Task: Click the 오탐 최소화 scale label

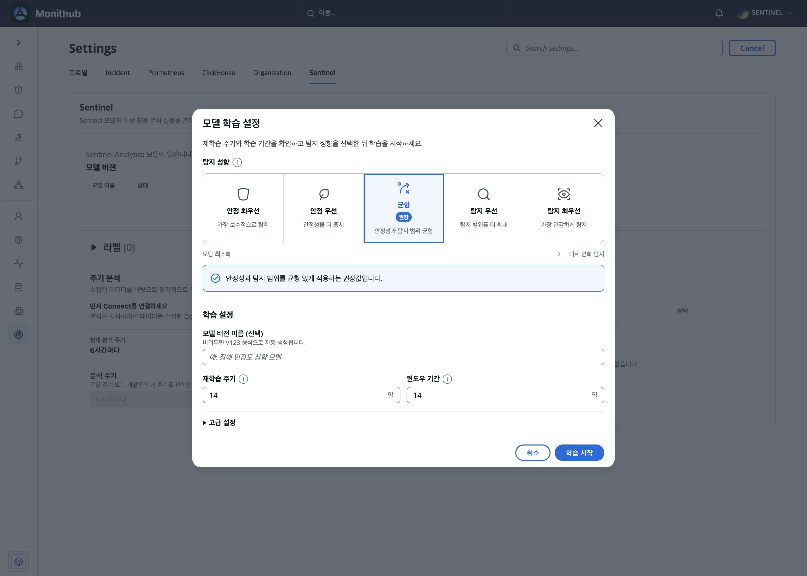Action: [x=217, y=254]
